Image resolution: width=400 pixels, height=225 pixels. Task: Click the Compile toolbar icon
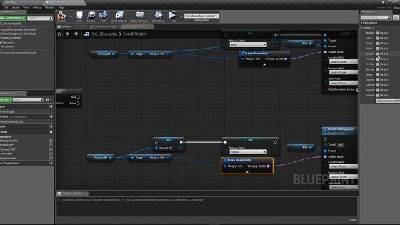pos(61,16)
